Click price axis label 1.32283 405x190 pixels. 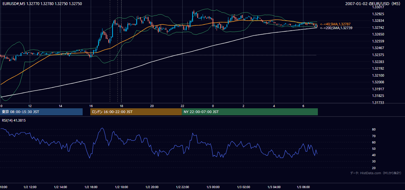(x=378, y=62)
